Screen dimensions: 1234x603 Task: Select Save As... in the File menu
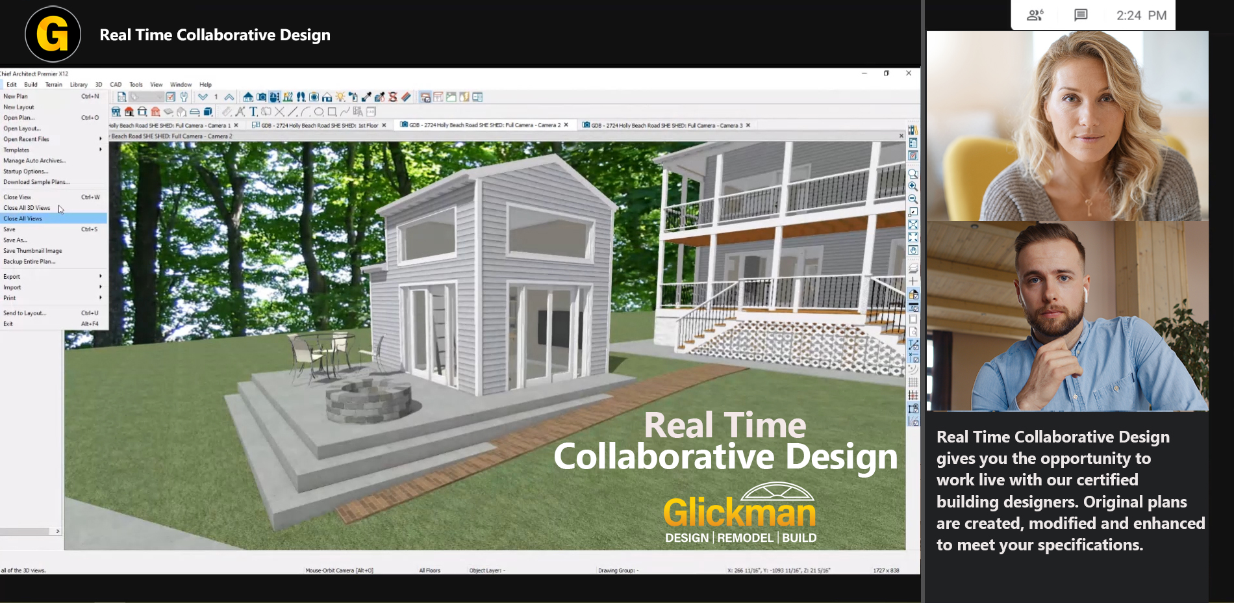point(53,240)
